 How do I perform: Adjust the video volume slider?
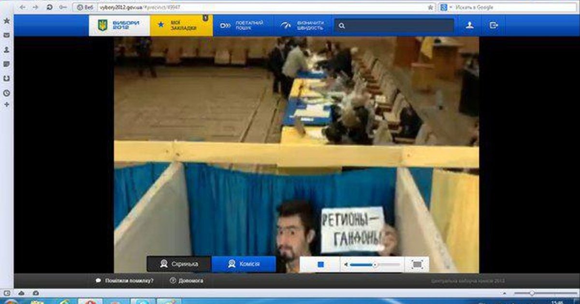point(375,264)
